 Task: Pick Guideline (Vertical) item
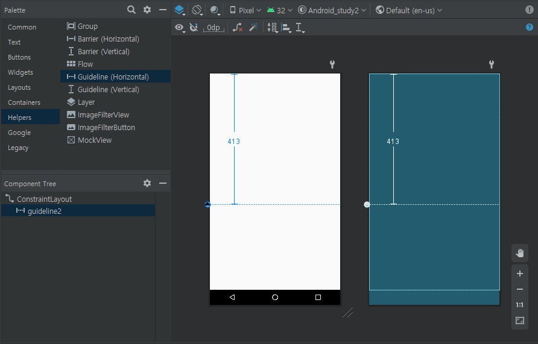coord(115,89)
